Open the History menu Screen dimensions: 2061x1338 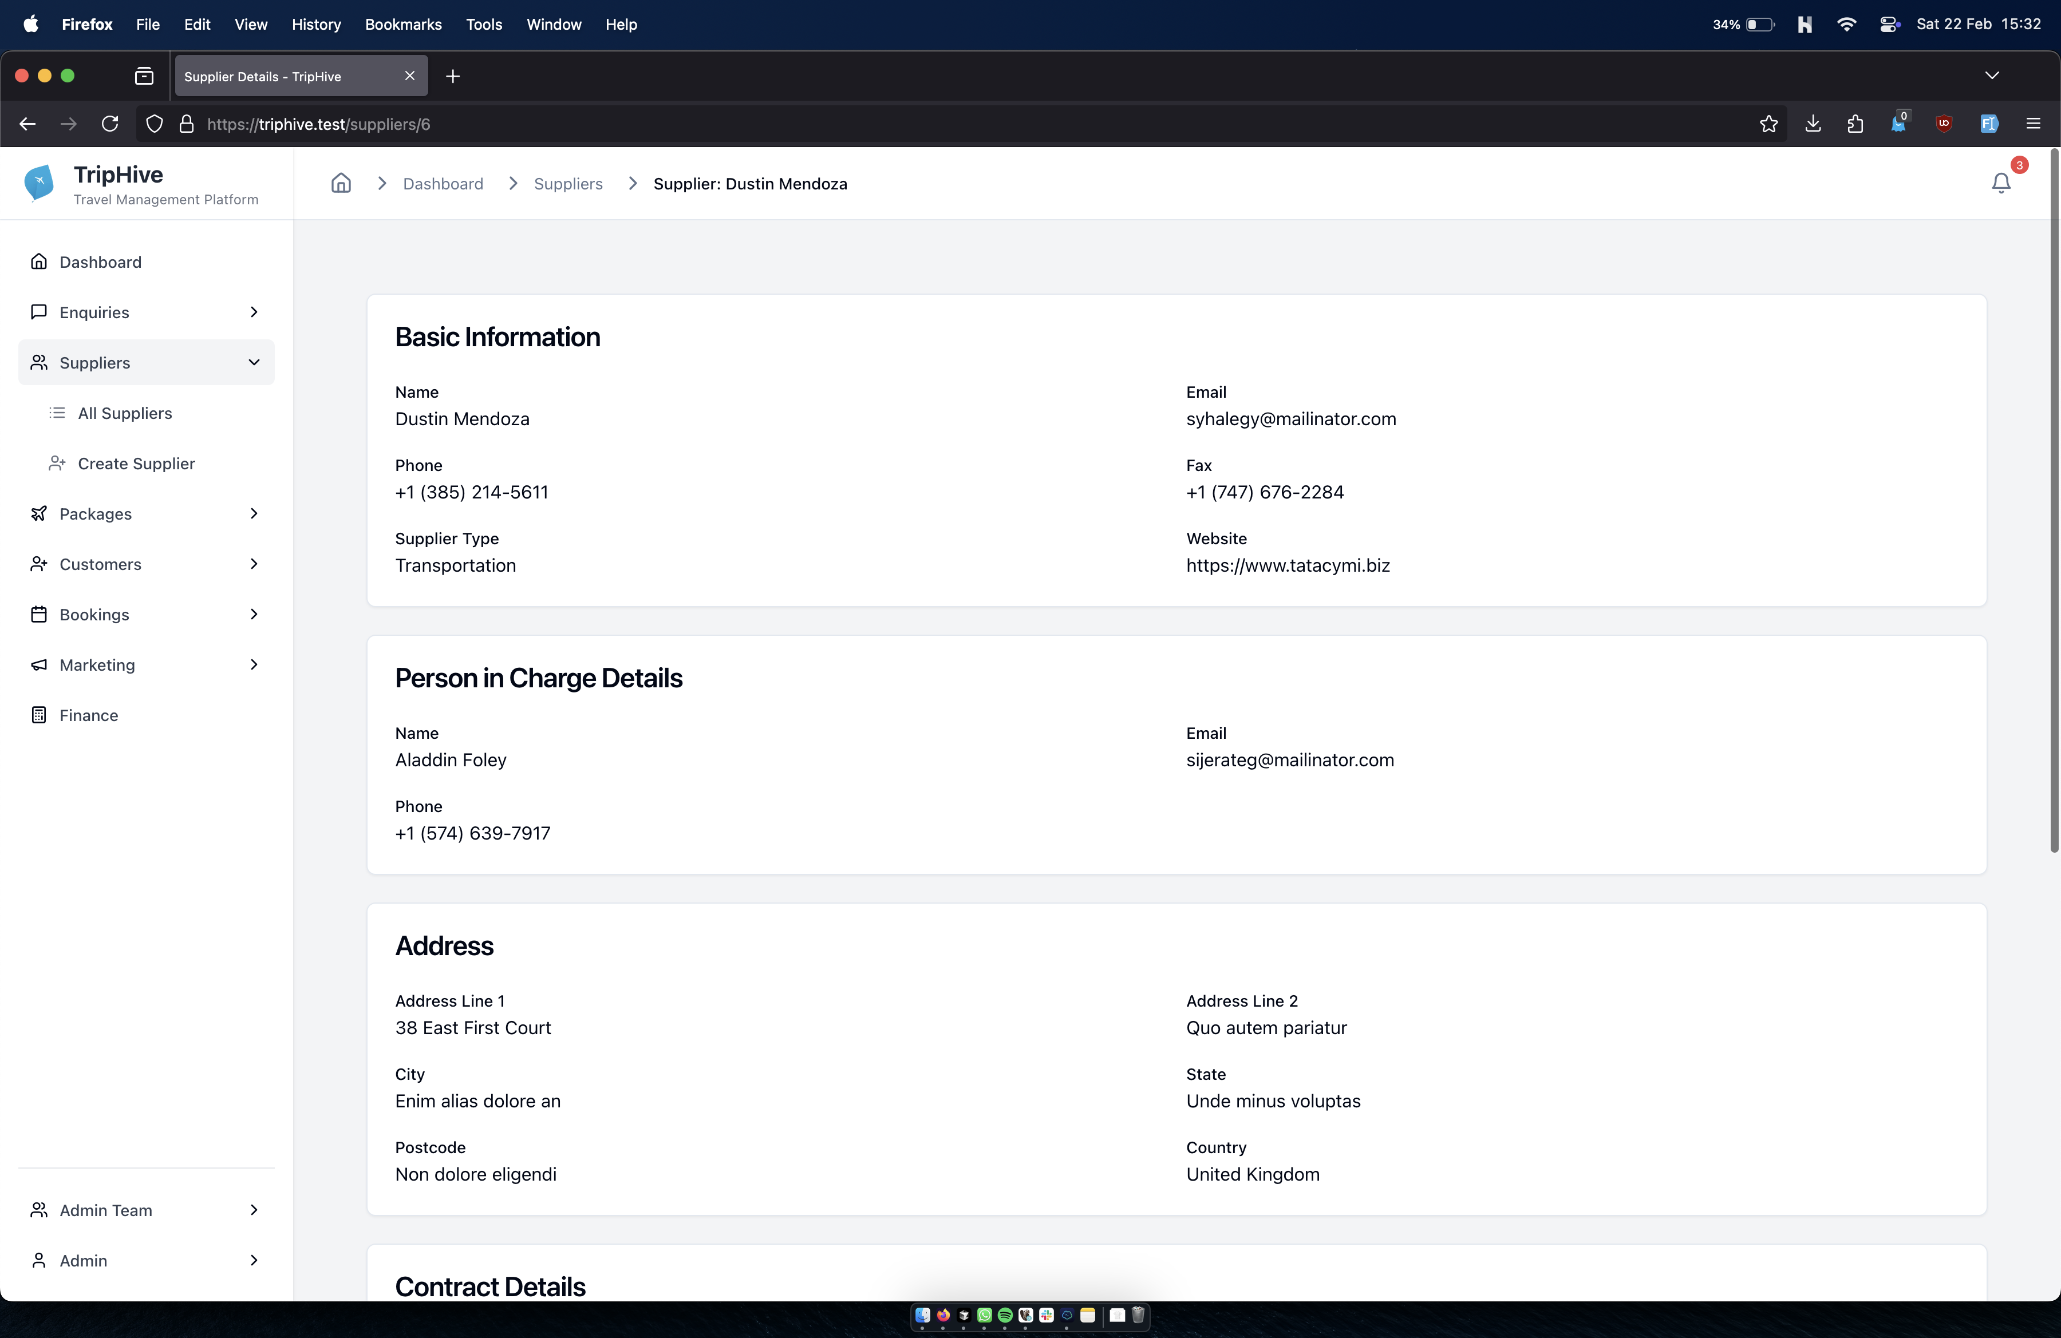(x=316, y=24)
